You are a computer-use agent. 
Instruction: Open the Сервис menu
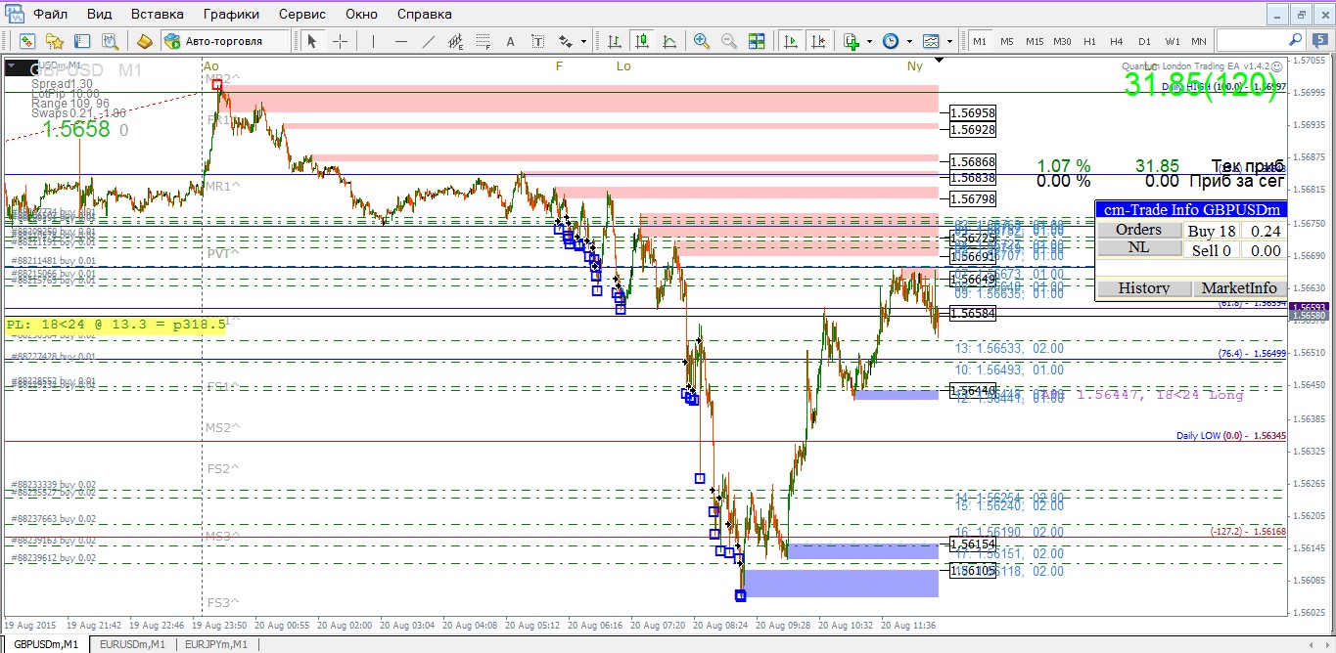[x=302, y=14]
